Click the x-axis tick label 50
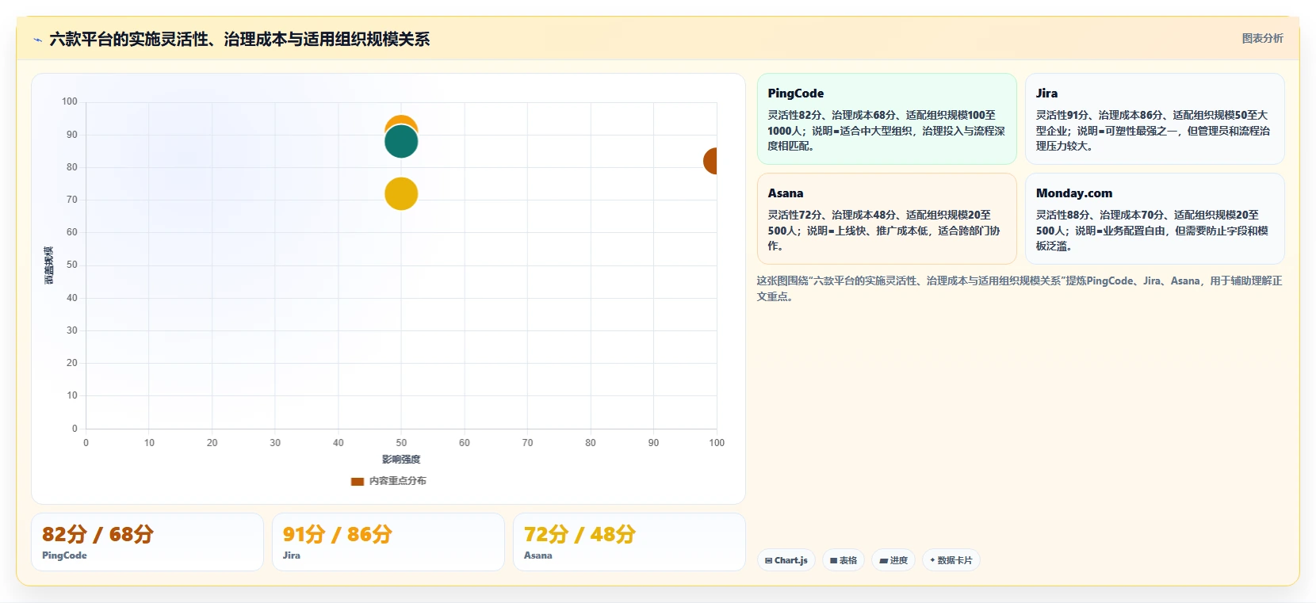The height and width of the screenshot is (603, 1316). (401, 443)
